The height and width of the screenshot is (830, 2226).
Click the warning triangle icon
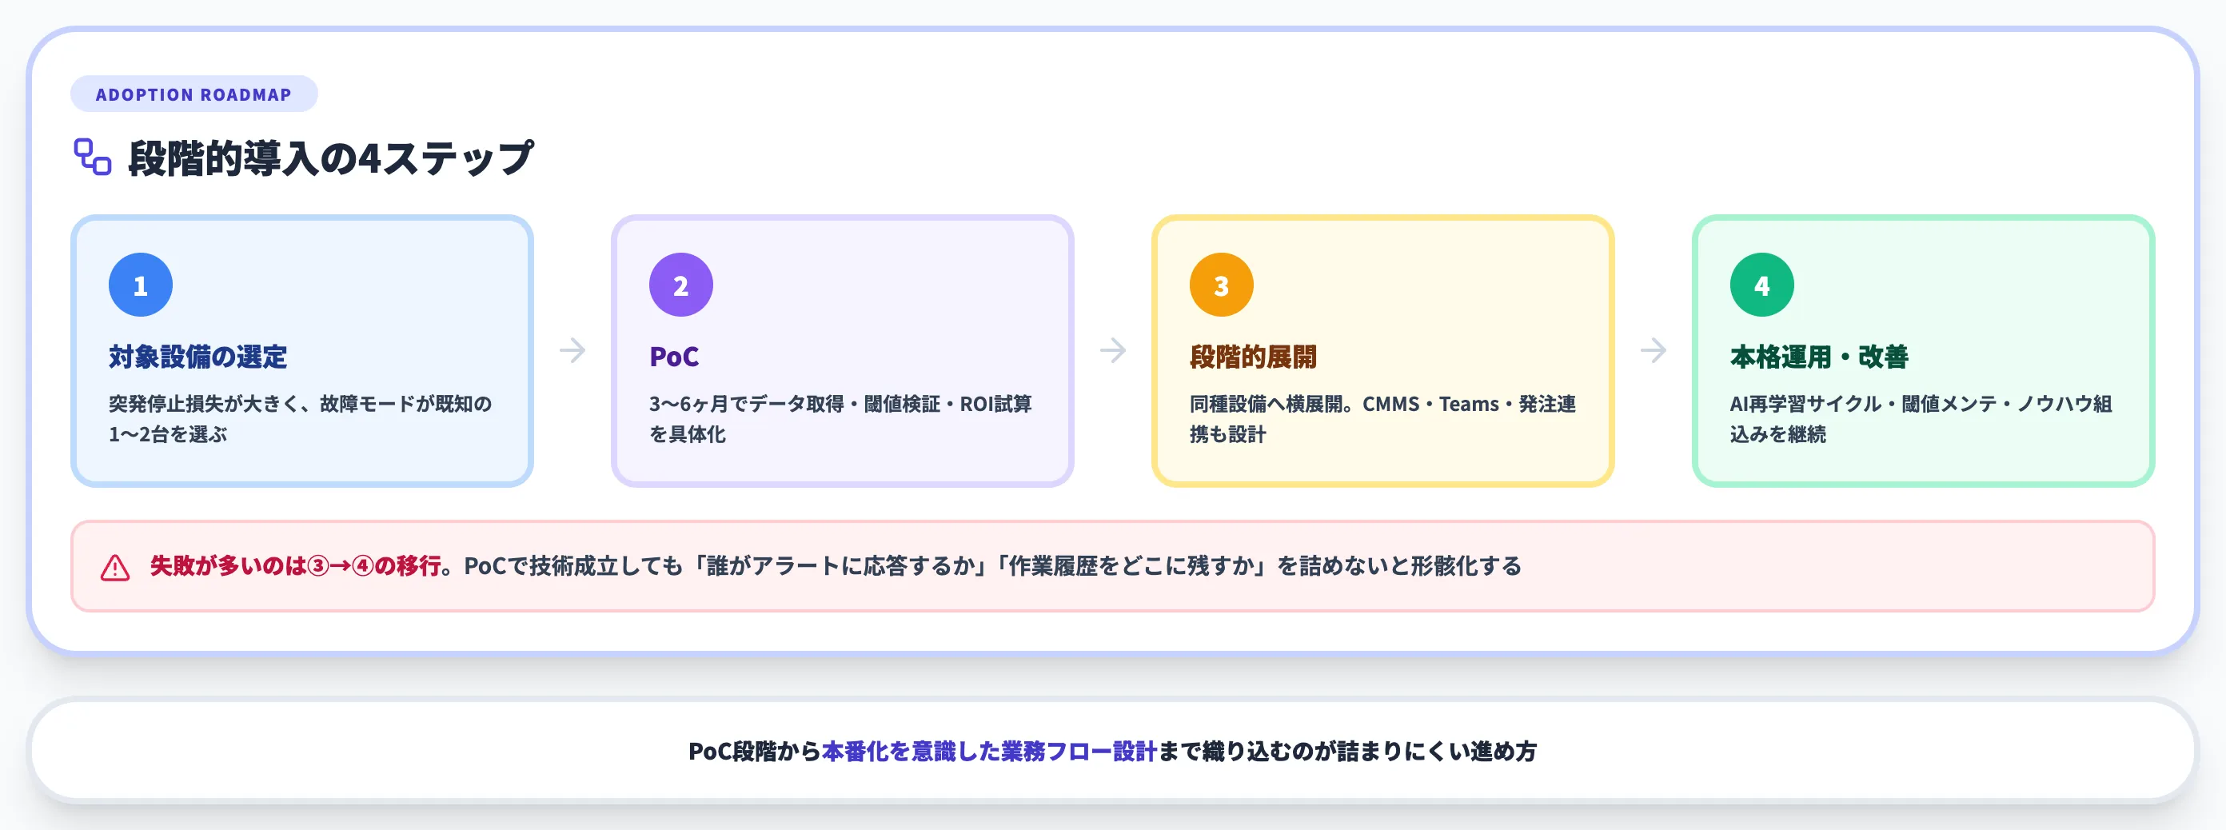click(x=114, y=566)
